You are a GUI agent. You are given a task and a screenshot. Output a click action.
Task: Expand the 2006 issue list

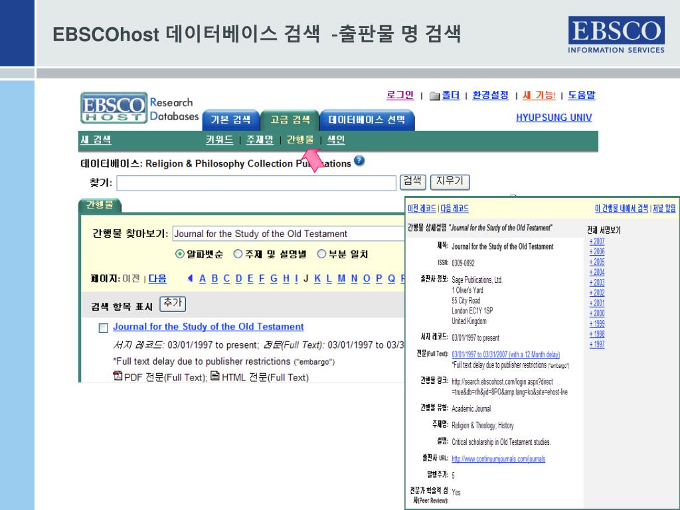coord(597,252)
